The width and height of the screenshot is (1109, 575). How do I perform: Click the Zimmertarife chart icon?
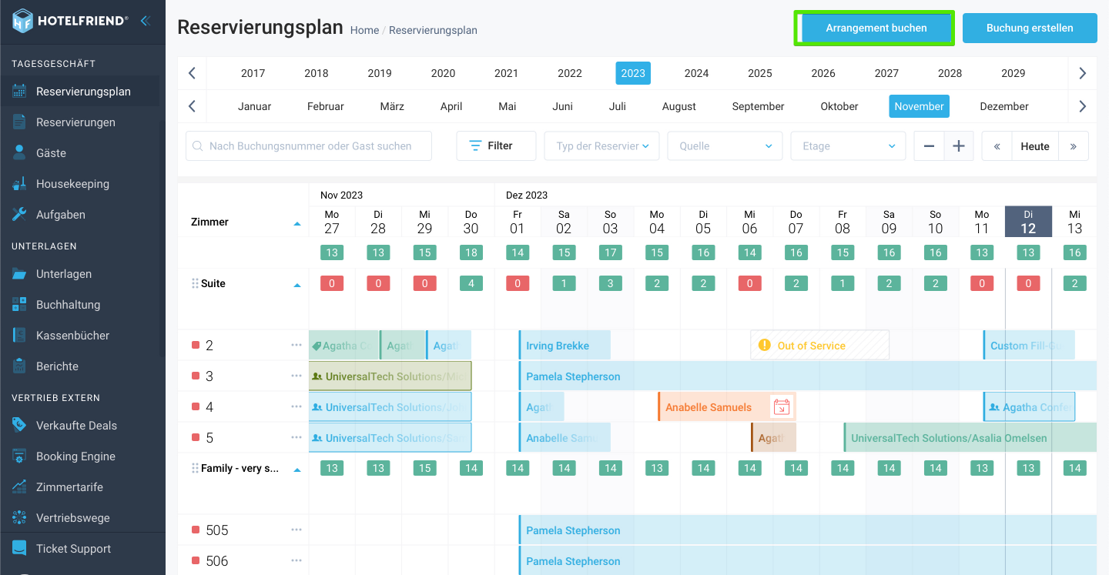point(19,487)
